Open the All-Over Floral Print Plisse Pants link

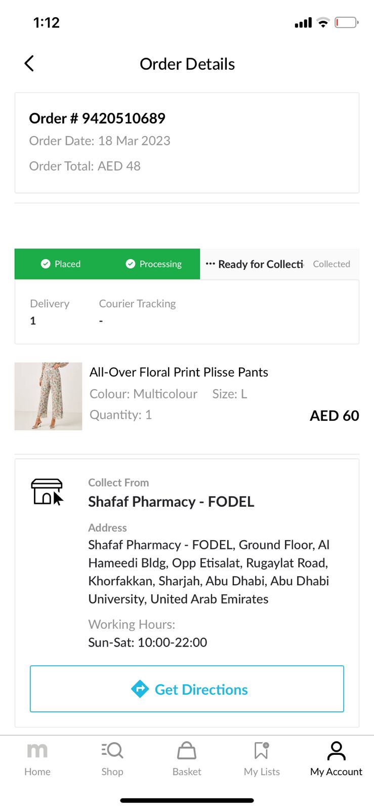point(179,372)
